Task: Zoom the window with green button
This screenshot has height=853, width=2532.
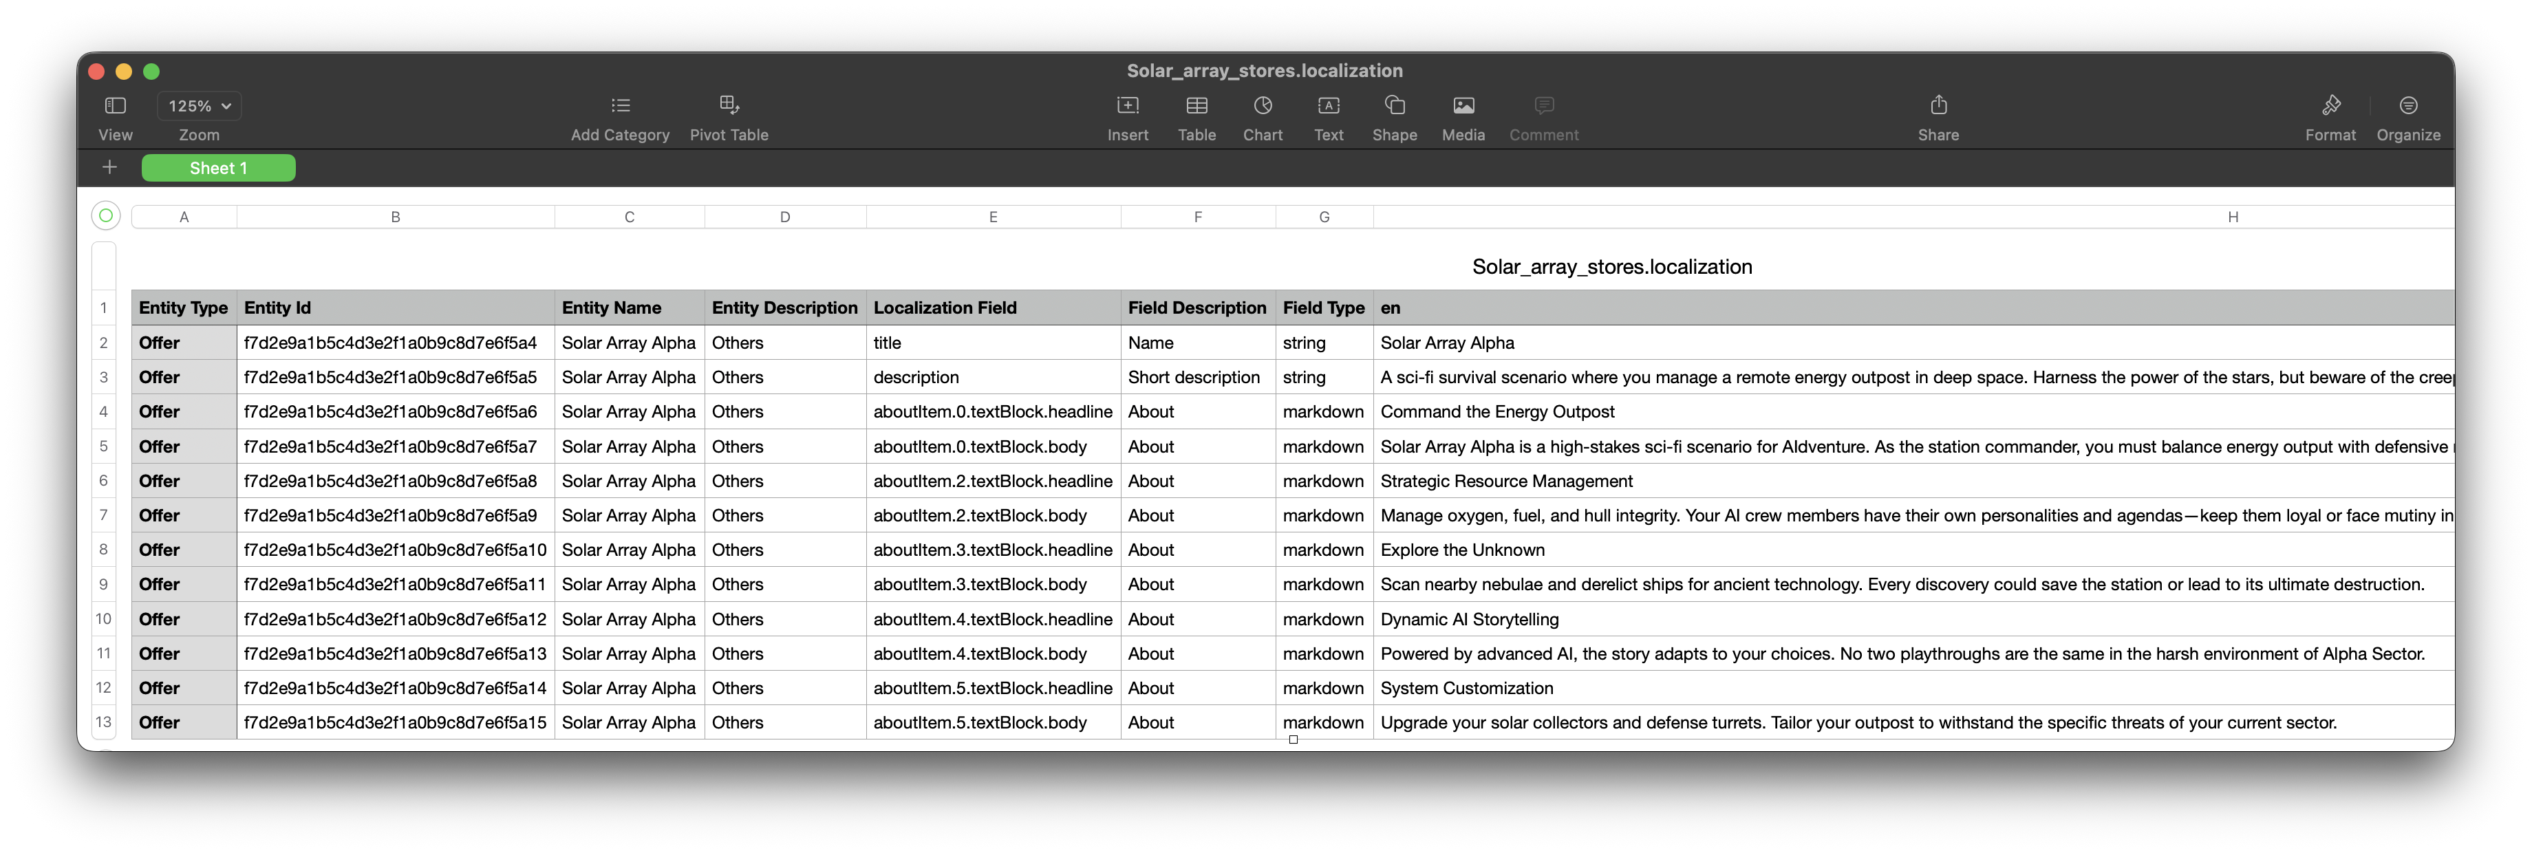Action: coord(151,71)
